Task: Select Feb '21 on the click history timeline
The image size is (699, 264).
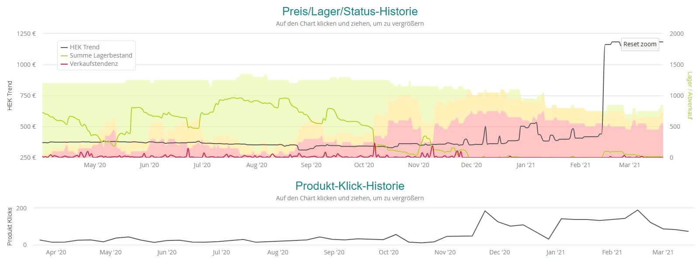Action: click(612, 252)
